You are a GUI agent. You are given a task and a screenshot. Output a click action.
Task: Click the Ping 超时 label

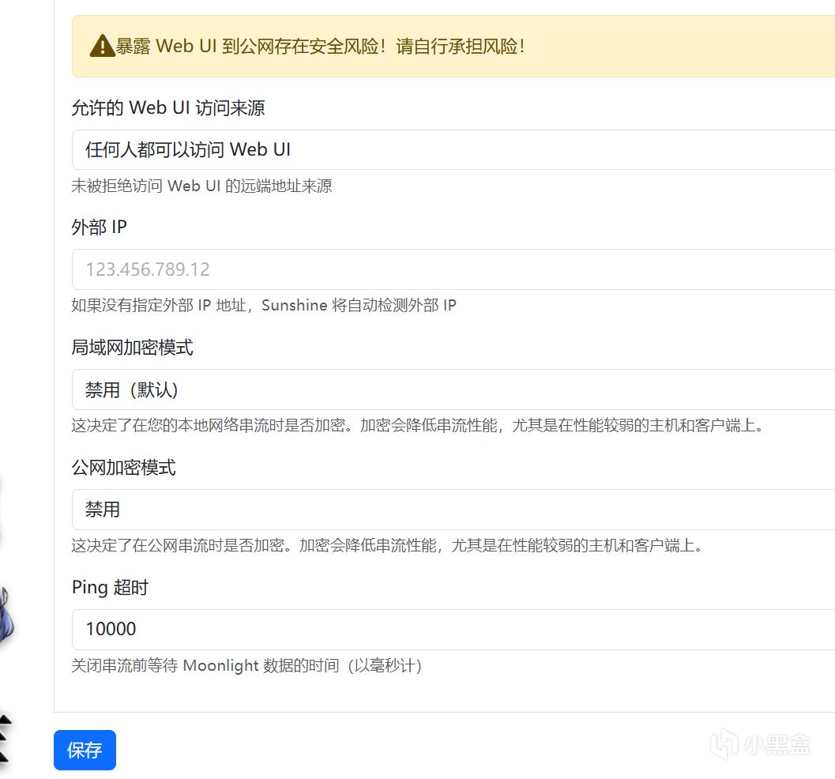[x=110, y=587]
